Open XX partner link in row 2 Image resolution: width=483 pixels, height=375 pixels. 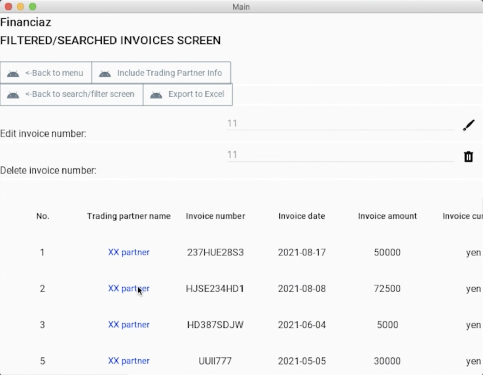pos(129,289)
